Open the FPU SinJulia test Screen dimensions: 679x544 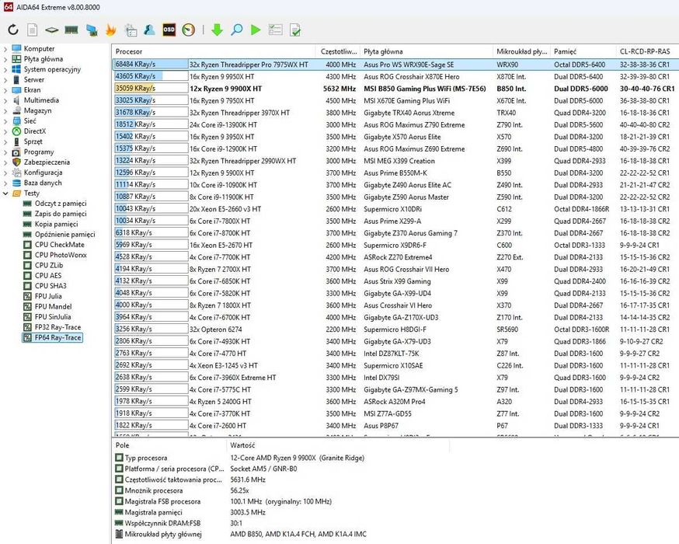point(53,317)
